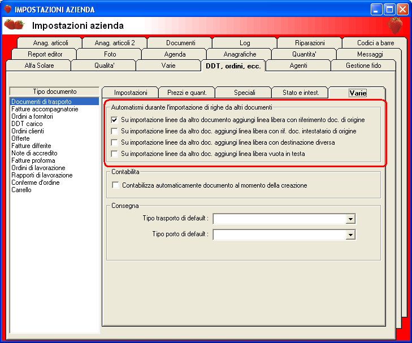The height and width of the screenshot is (343, 412).
Task: Select Ordini a fornitori in the list
Action: point(54,116)
